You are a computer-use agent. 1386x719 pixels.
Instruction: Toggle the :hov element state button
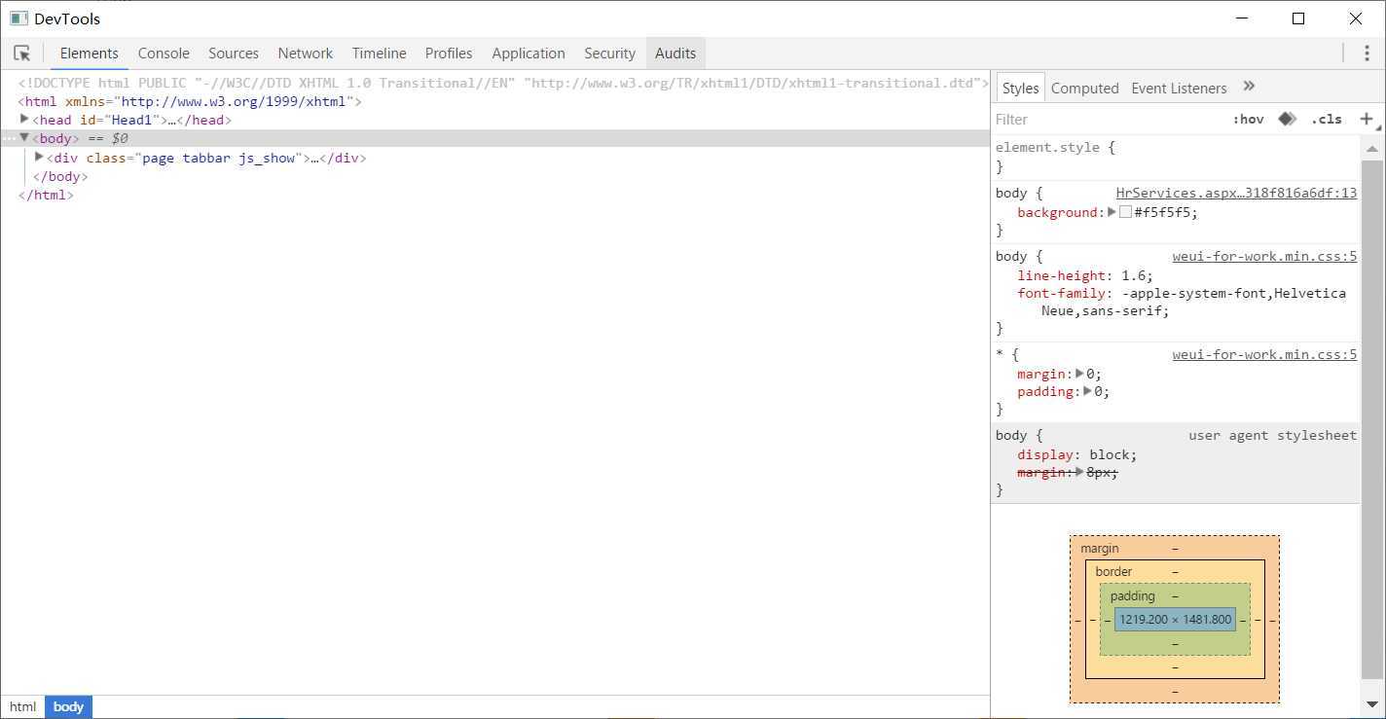(1248, 119)
